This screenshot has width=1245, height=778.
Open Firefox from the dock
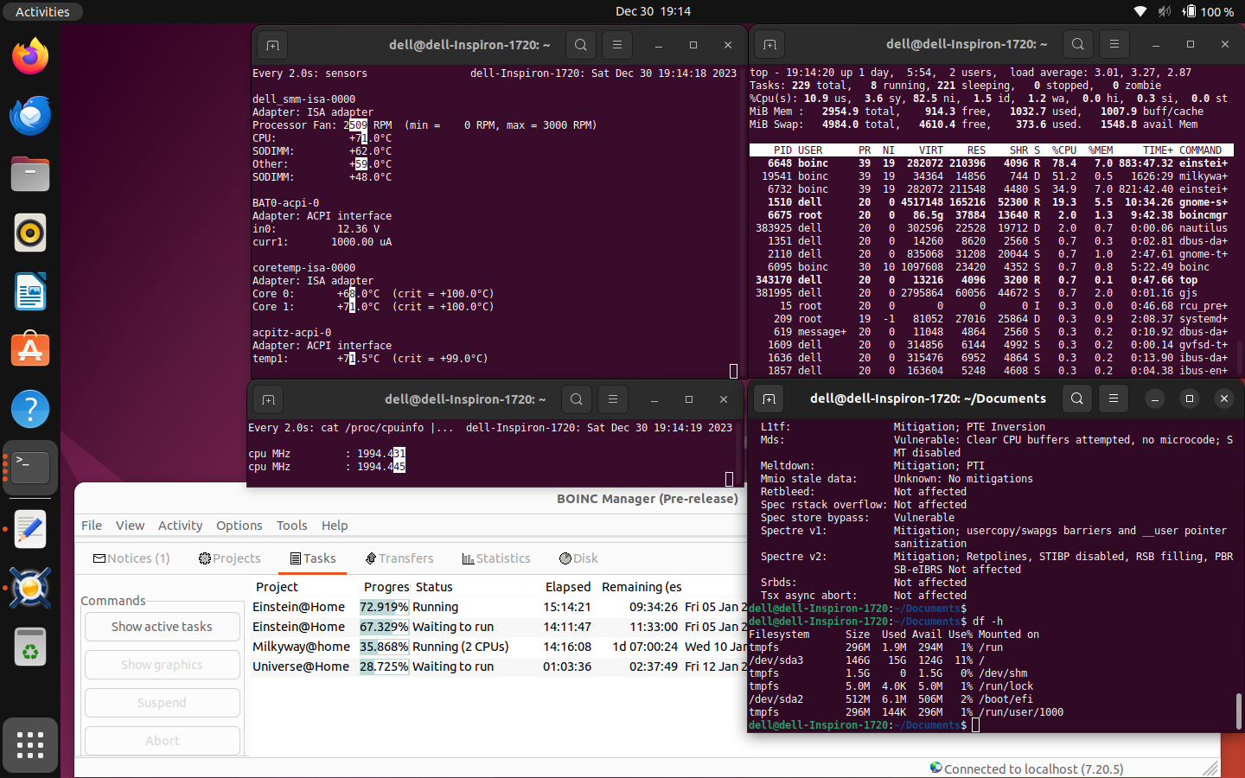(30, 57)
